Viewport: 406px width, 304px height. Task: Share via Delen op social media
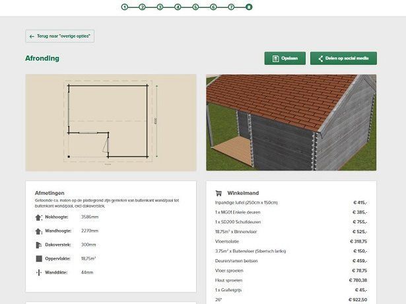[343, 58]
